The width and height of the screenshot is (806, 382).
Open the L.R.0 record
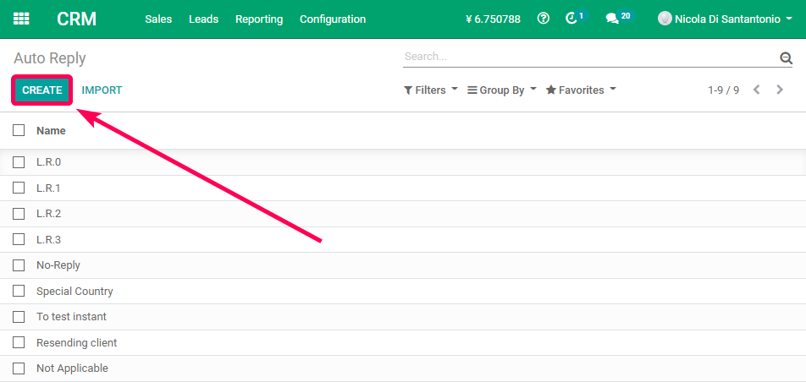(x=49, y=162)
